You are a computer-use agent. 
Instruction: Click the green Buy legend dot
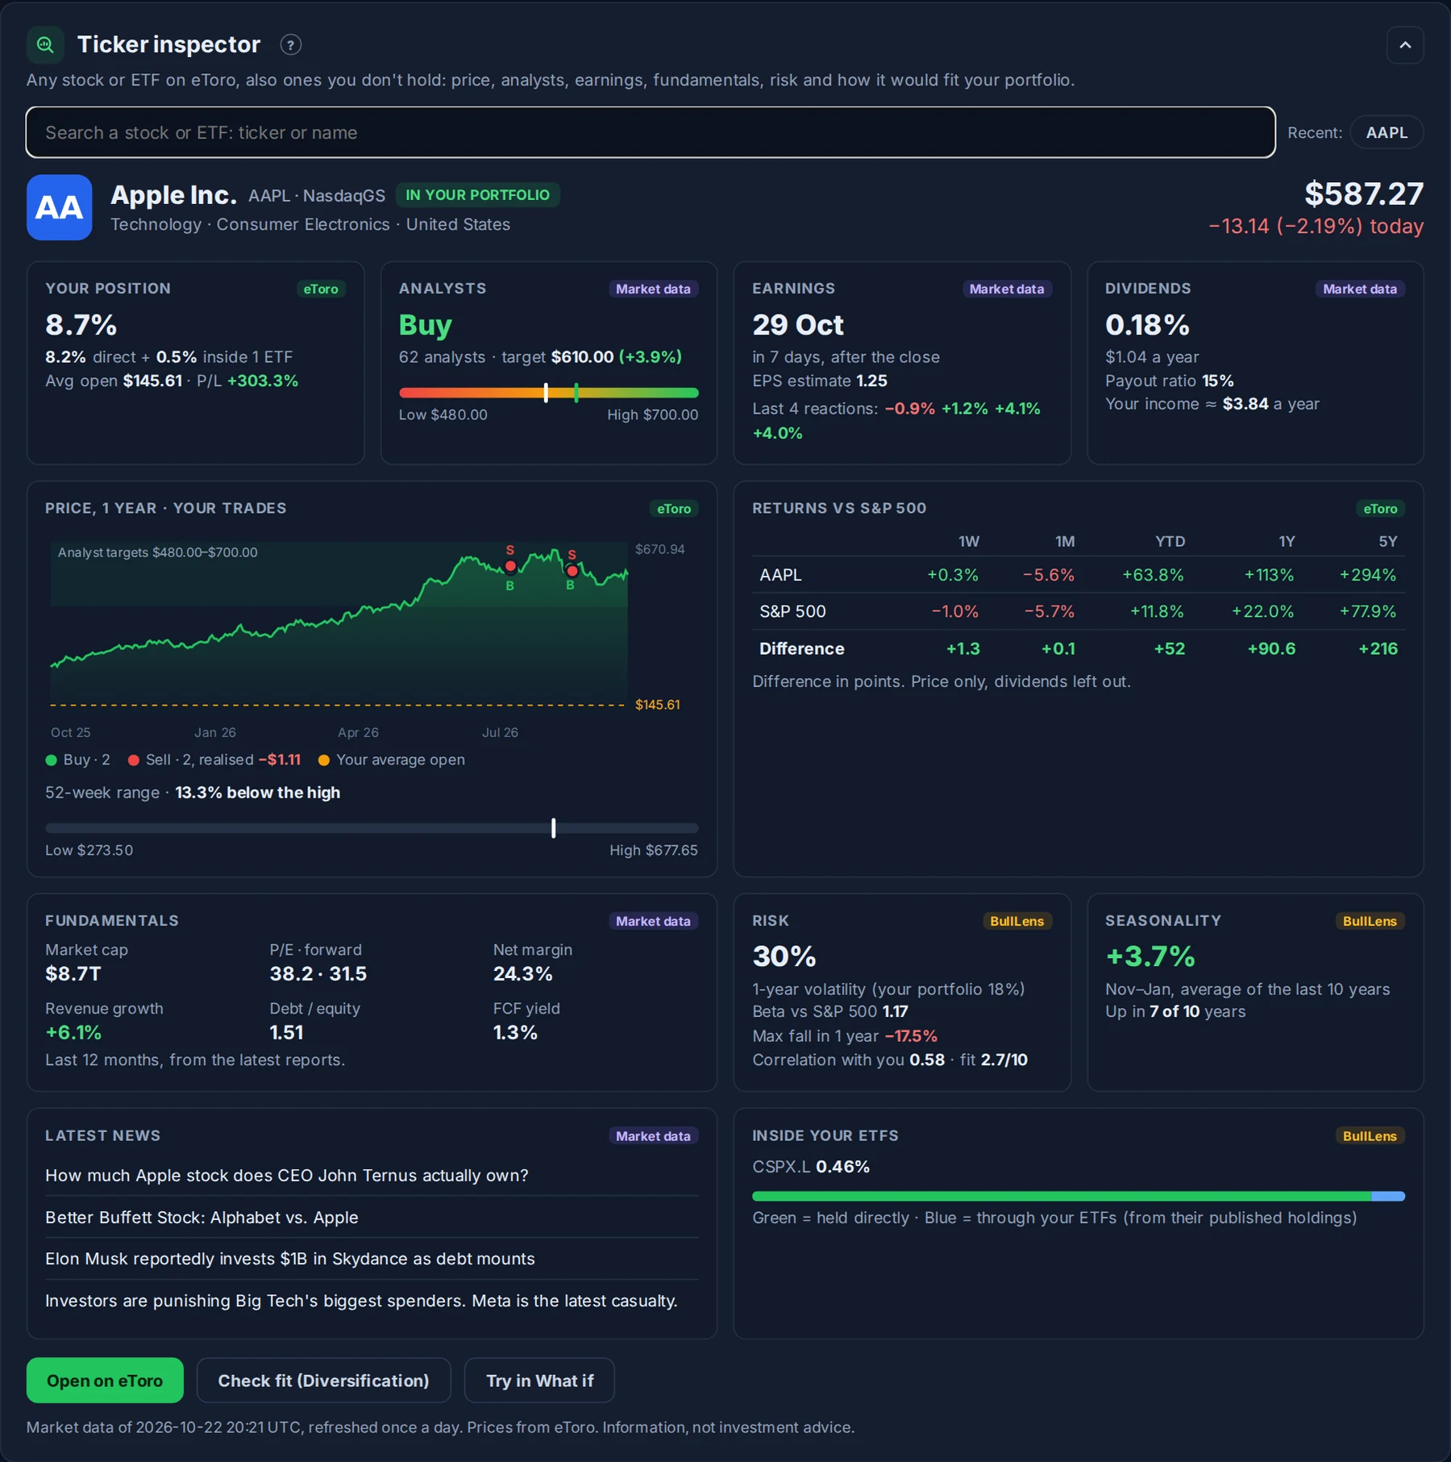coord(52,760)
